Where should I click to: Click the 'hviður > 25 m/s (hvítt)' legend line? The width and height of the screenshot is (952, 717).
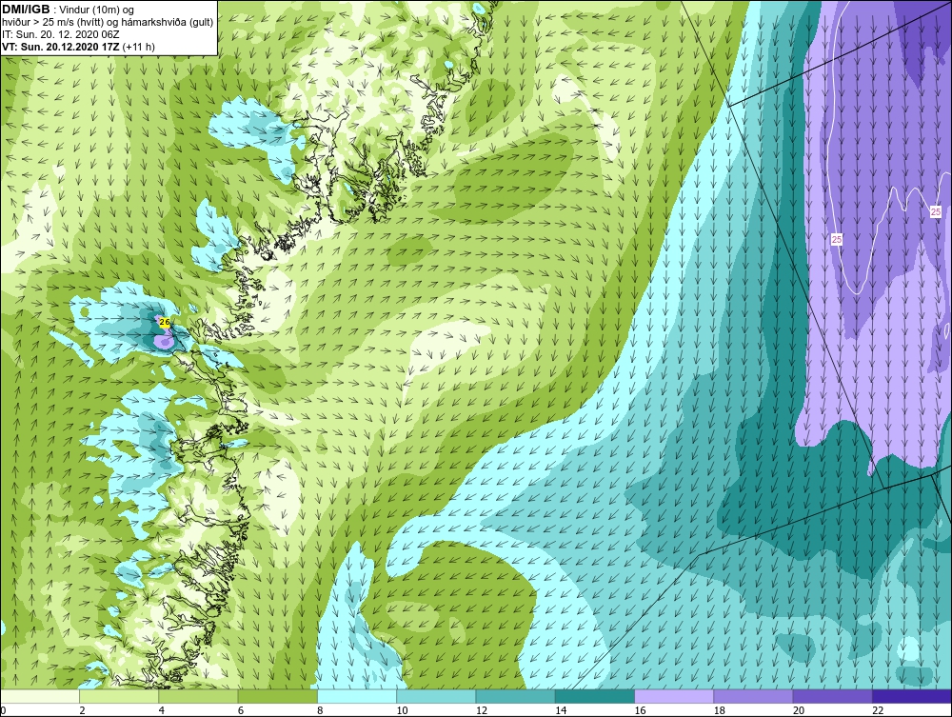(51, 23)
